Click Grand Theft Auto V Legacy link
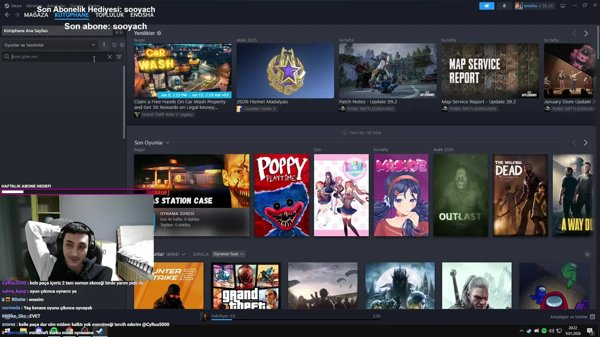600x337 pixels. (x=167, y=115)
